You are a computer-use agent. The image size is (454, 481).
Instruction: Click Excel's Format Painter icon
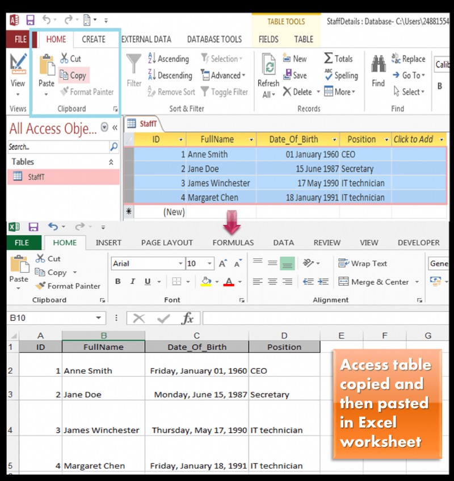click(x=41, y=286)
